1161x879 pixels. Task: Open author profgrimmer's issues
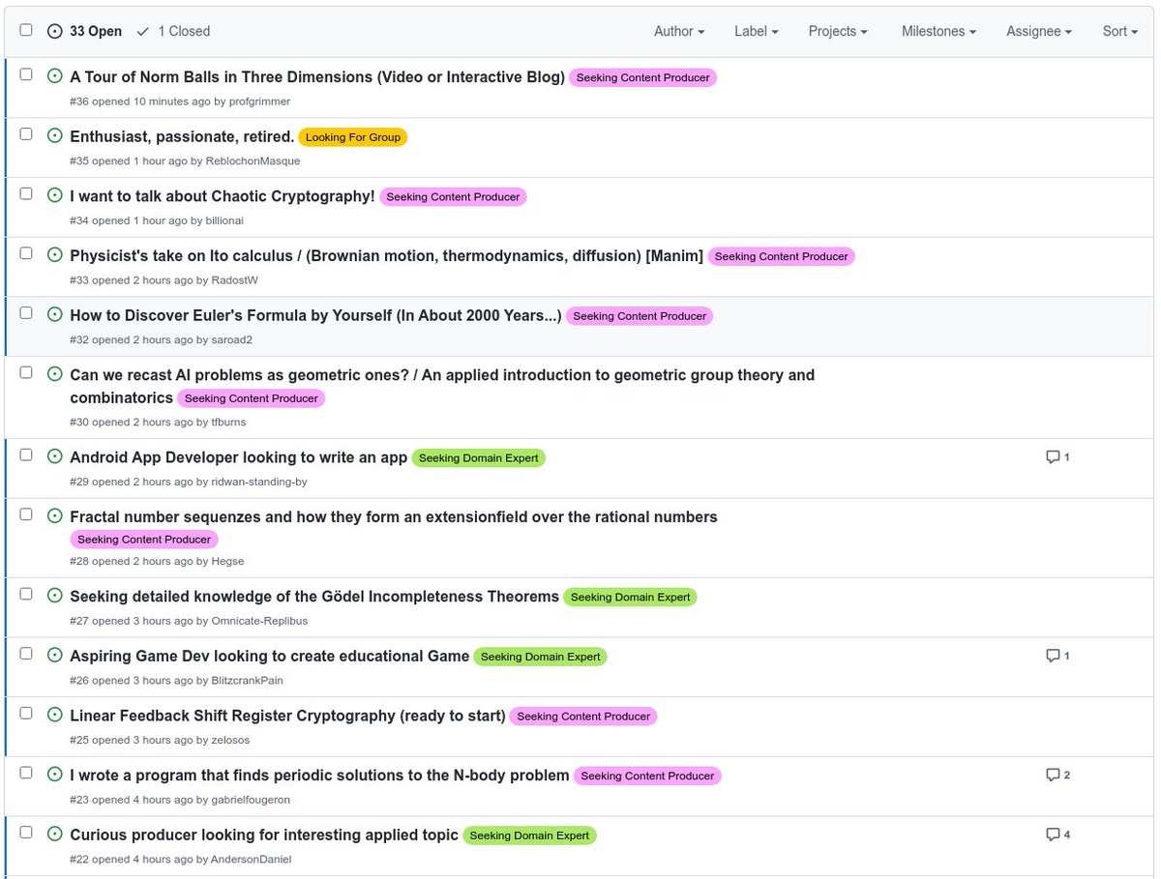[x=259, y=102]
